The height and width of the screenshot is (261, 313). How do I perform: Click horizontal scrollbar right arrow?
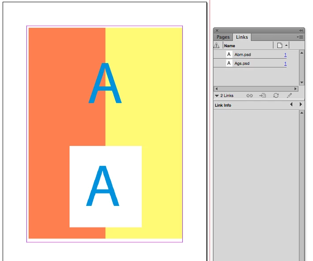(x=295, y=89)
